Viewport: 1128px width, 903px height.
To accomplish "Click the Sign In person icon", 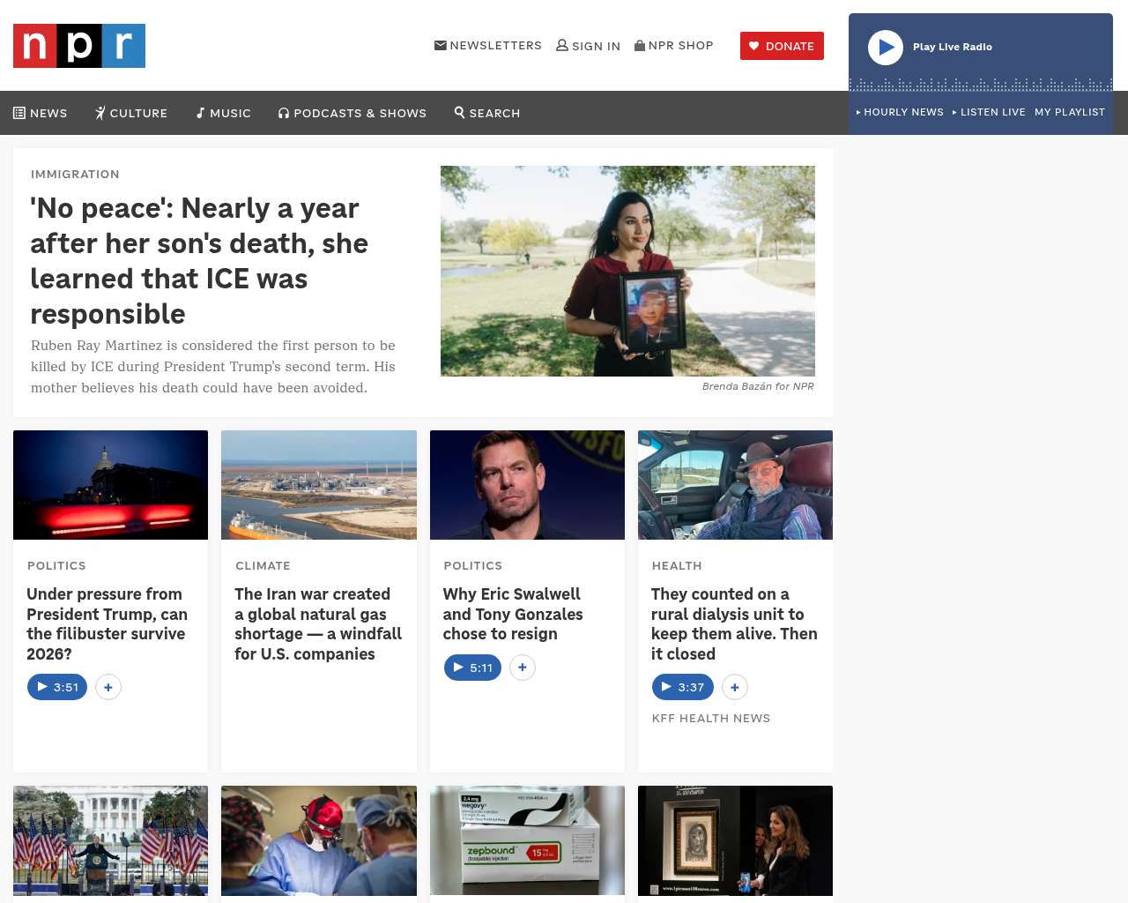I will point(562,45).
